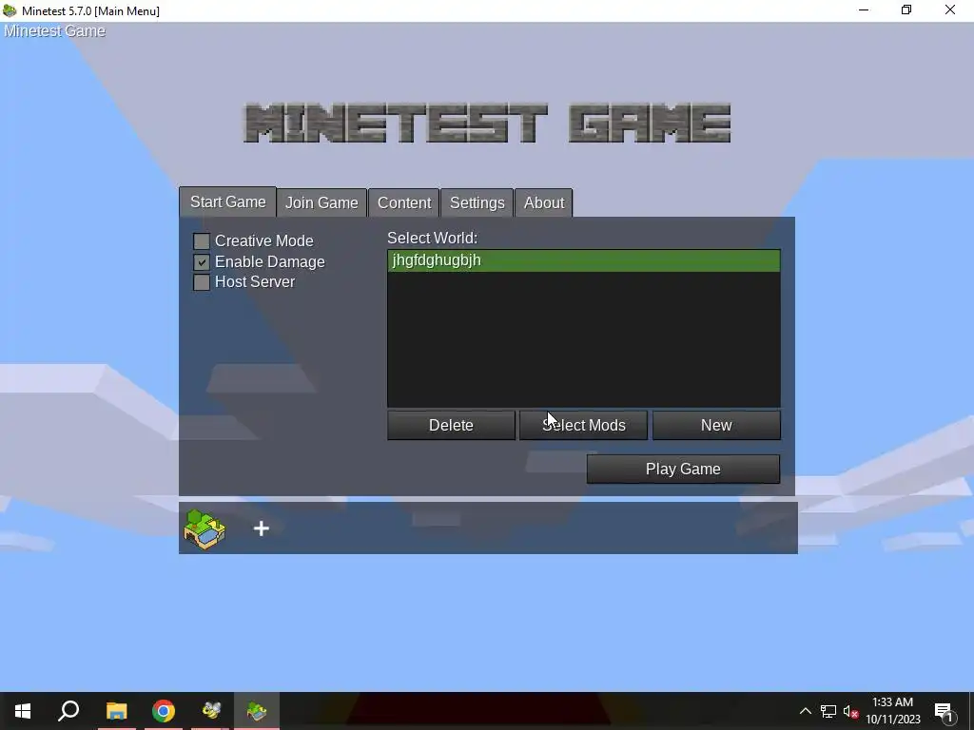Open the Settings tab

(477, 203)
